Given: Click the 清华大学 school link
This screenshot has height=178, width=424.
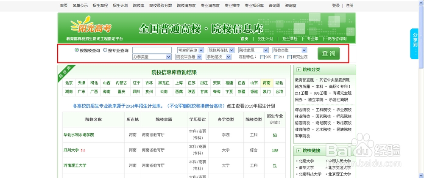Looking at the screenshot, I should click(306, 167).
